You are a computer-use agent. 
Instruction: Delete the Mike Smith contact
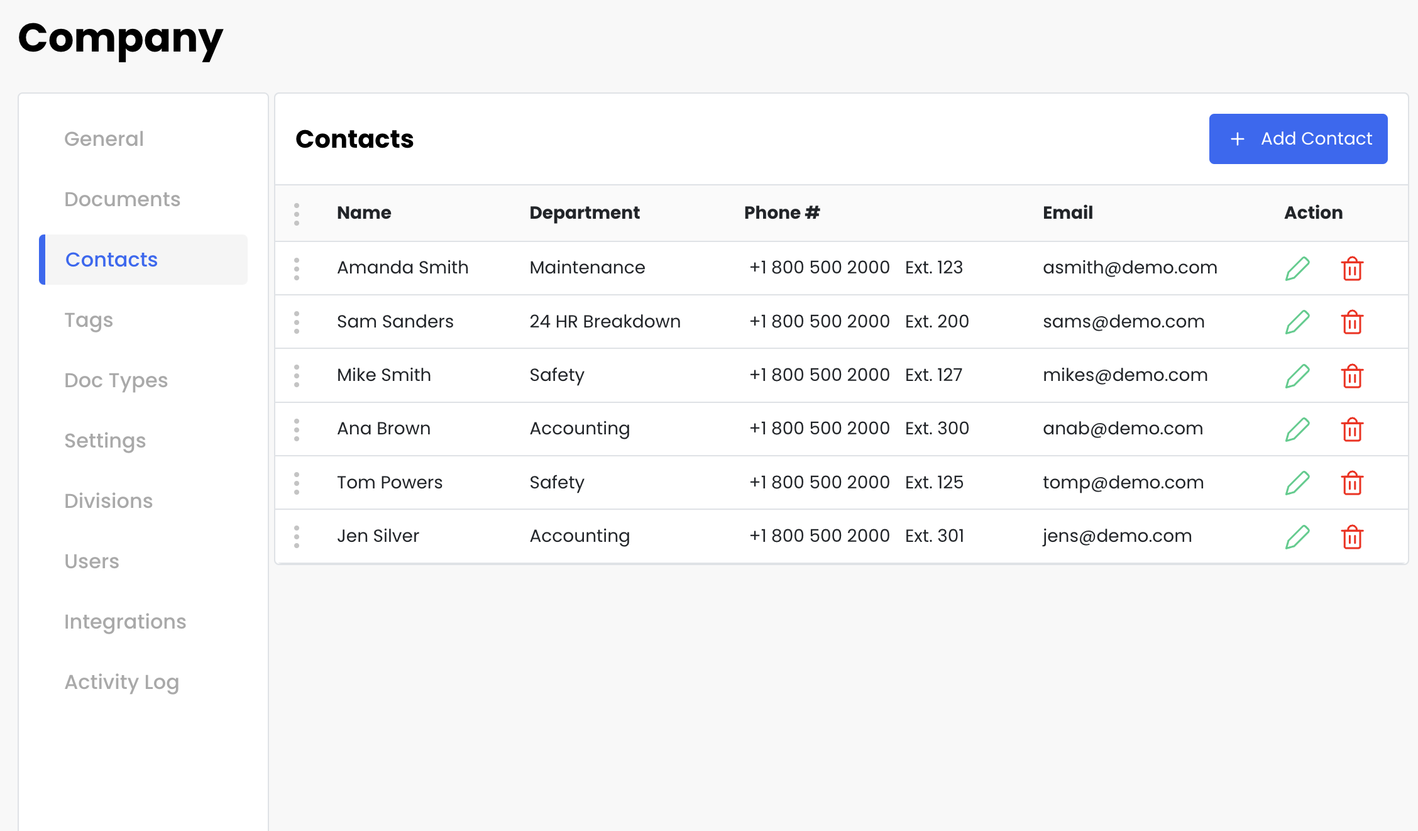[x=1352, y=376]
